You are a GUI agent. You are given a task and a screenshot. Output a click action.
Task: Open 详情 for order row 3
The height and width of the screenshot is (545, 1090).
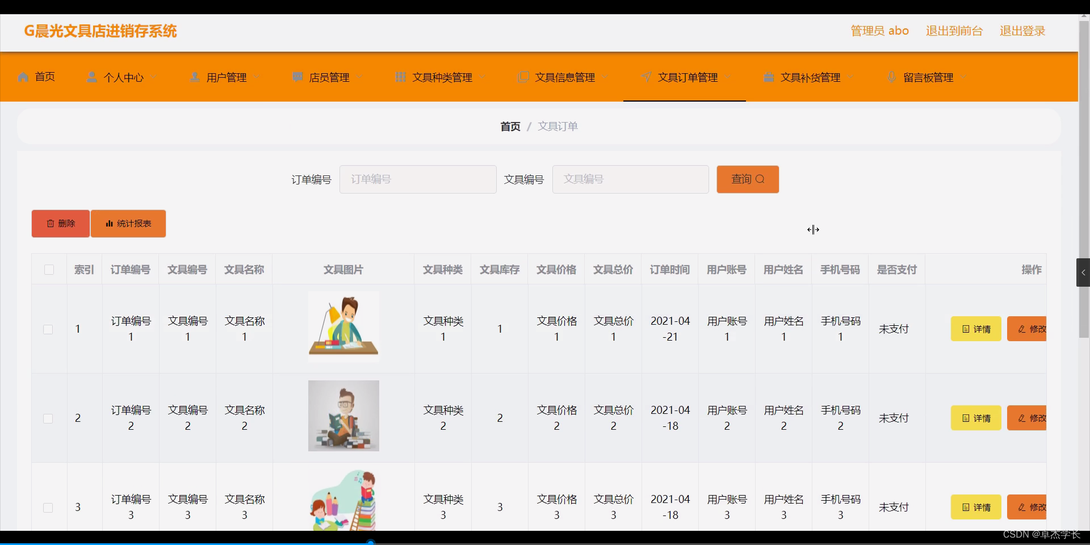(x=976, y=508)
